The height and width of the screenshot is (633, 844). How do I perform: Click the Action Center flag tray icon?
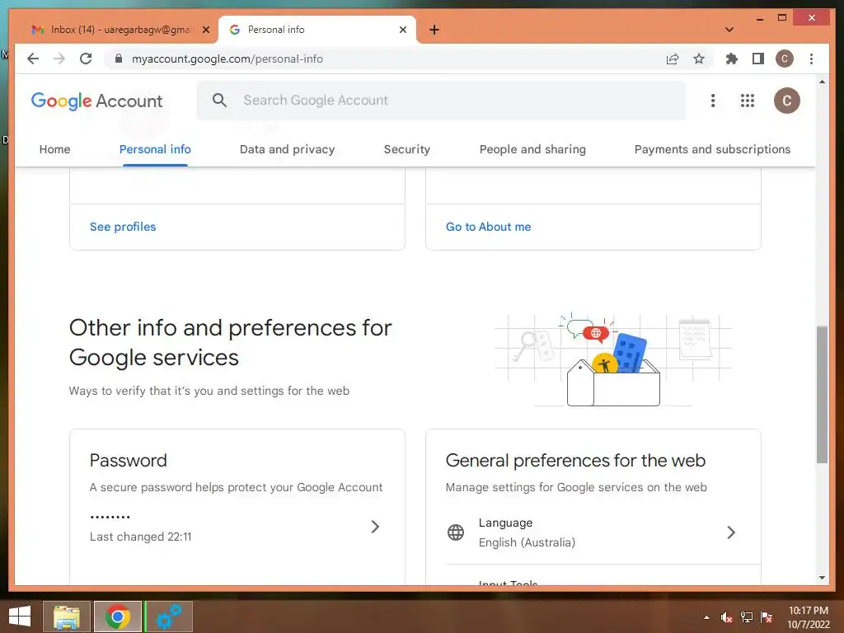[767, 617]
